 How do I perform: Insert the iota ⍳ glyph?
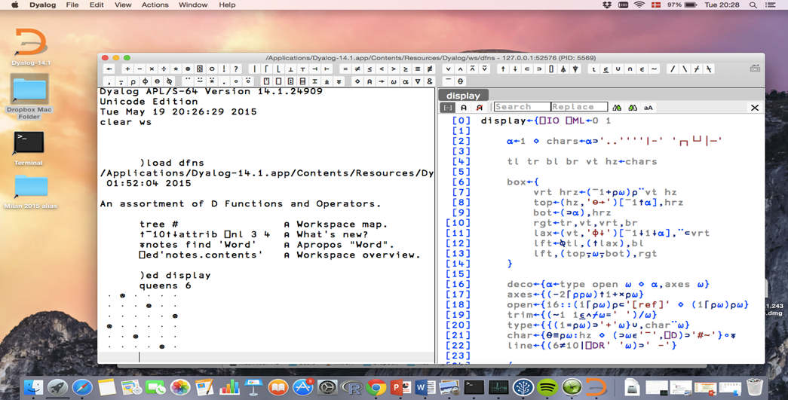(593, 69)
